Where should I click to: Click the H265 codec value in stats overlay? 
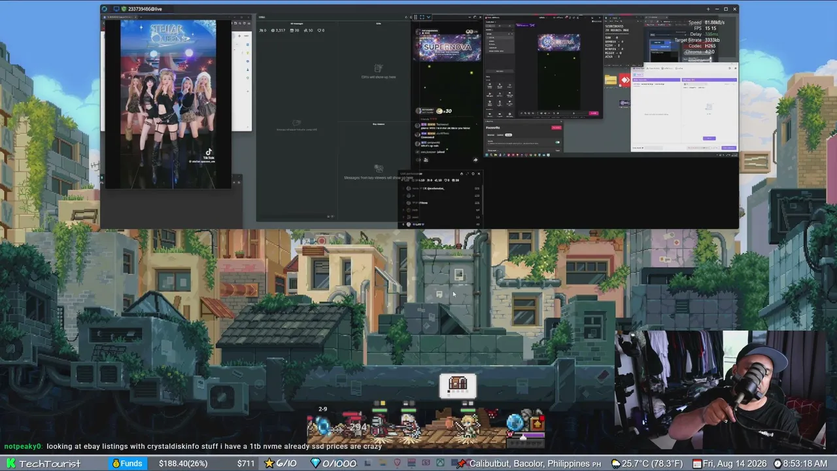pyautogui.click(x=710, y=46)
